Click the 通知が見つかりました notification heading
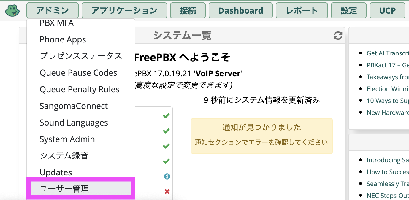 262,128
